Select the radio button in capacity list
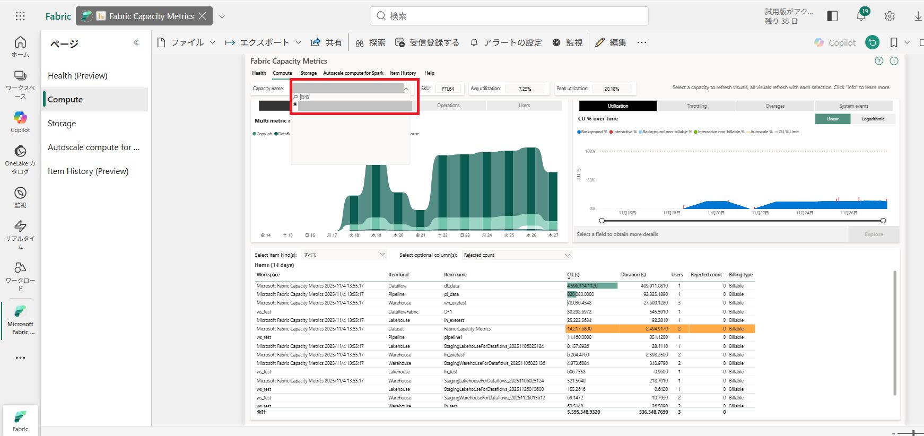The image size is (924, 436). [295, 104]
